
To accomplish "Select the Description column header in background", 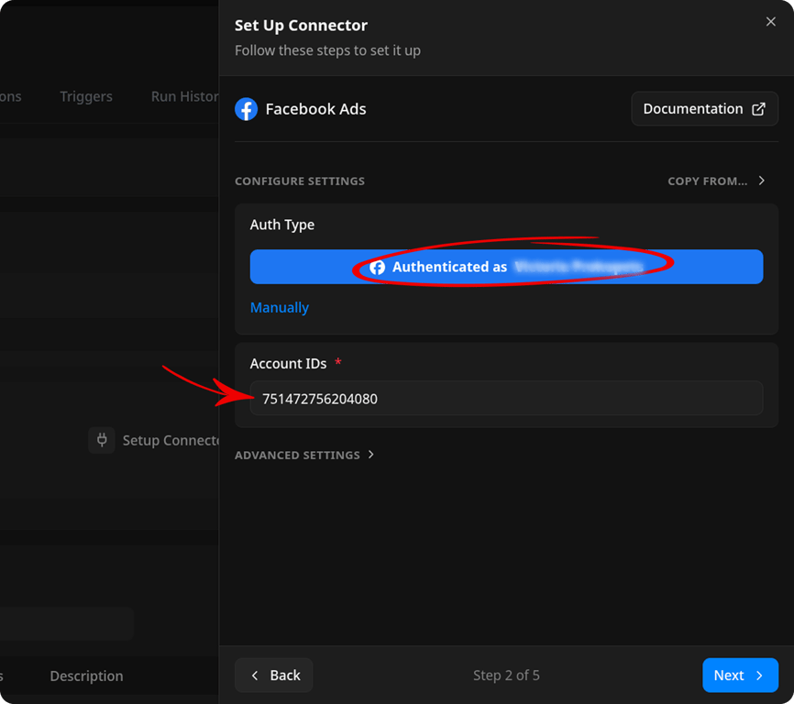I will pyautogui.click(x=86, y=676).
